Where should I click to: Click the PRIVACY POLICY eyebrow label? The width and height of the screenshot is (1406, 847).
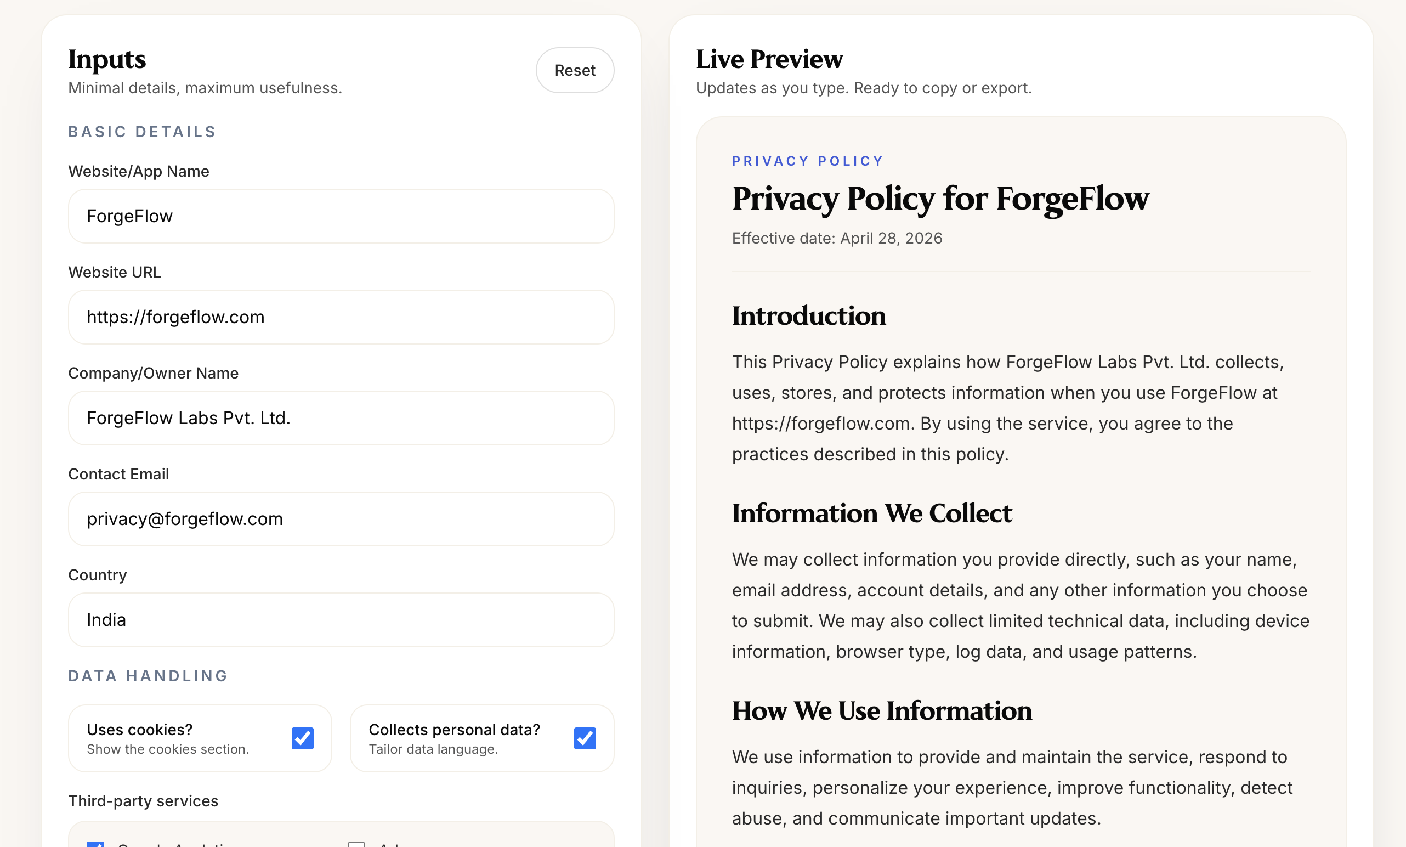click(x=807, y=160)
